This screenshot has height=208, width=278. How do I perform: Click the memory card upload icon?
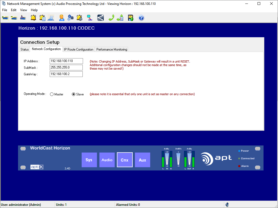pyautogui.click(x=131, y=18)
